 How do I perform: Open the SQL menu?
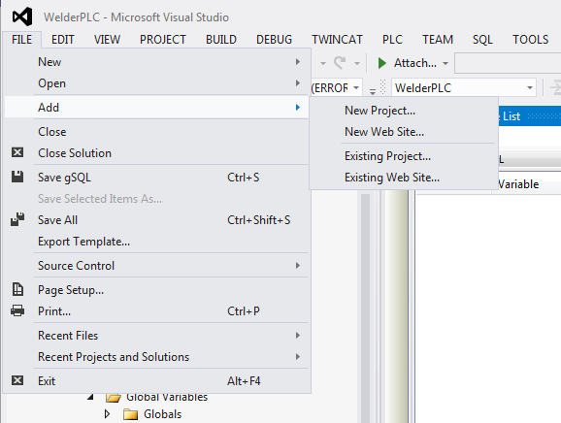pyautogui.click(x=482, y=40)
